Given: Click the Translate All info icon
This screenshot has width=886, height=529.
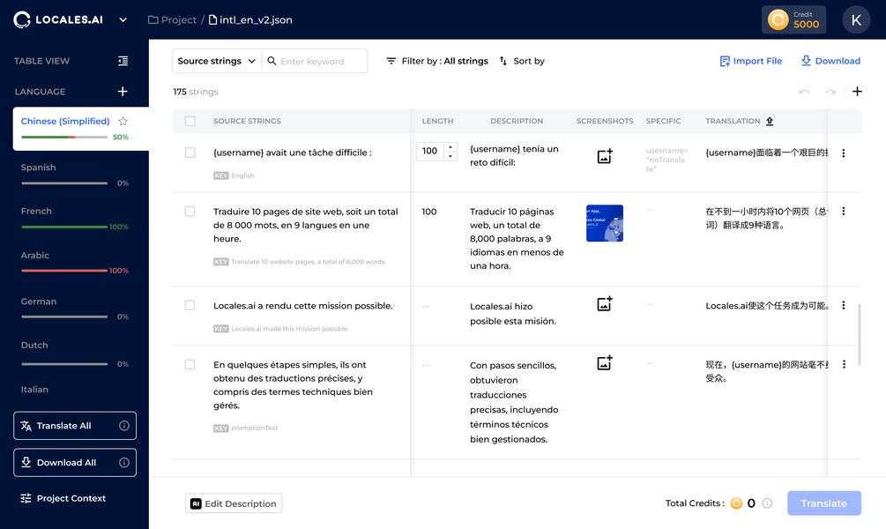Looking at the screenshot, I should point(124,426).
